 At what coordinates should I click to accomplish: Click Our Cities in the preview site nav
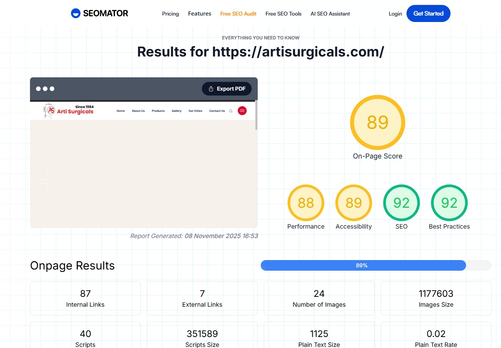195,111
